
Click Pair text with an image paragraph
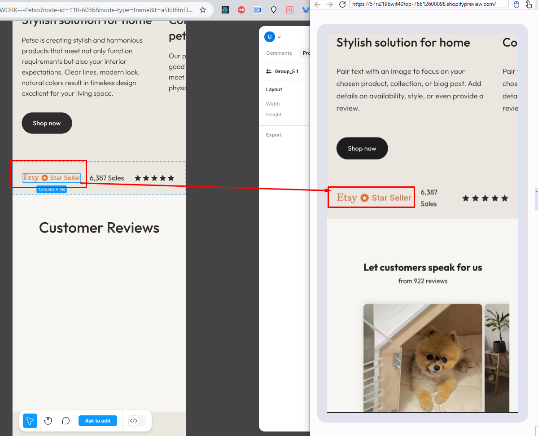pos(410,90)
